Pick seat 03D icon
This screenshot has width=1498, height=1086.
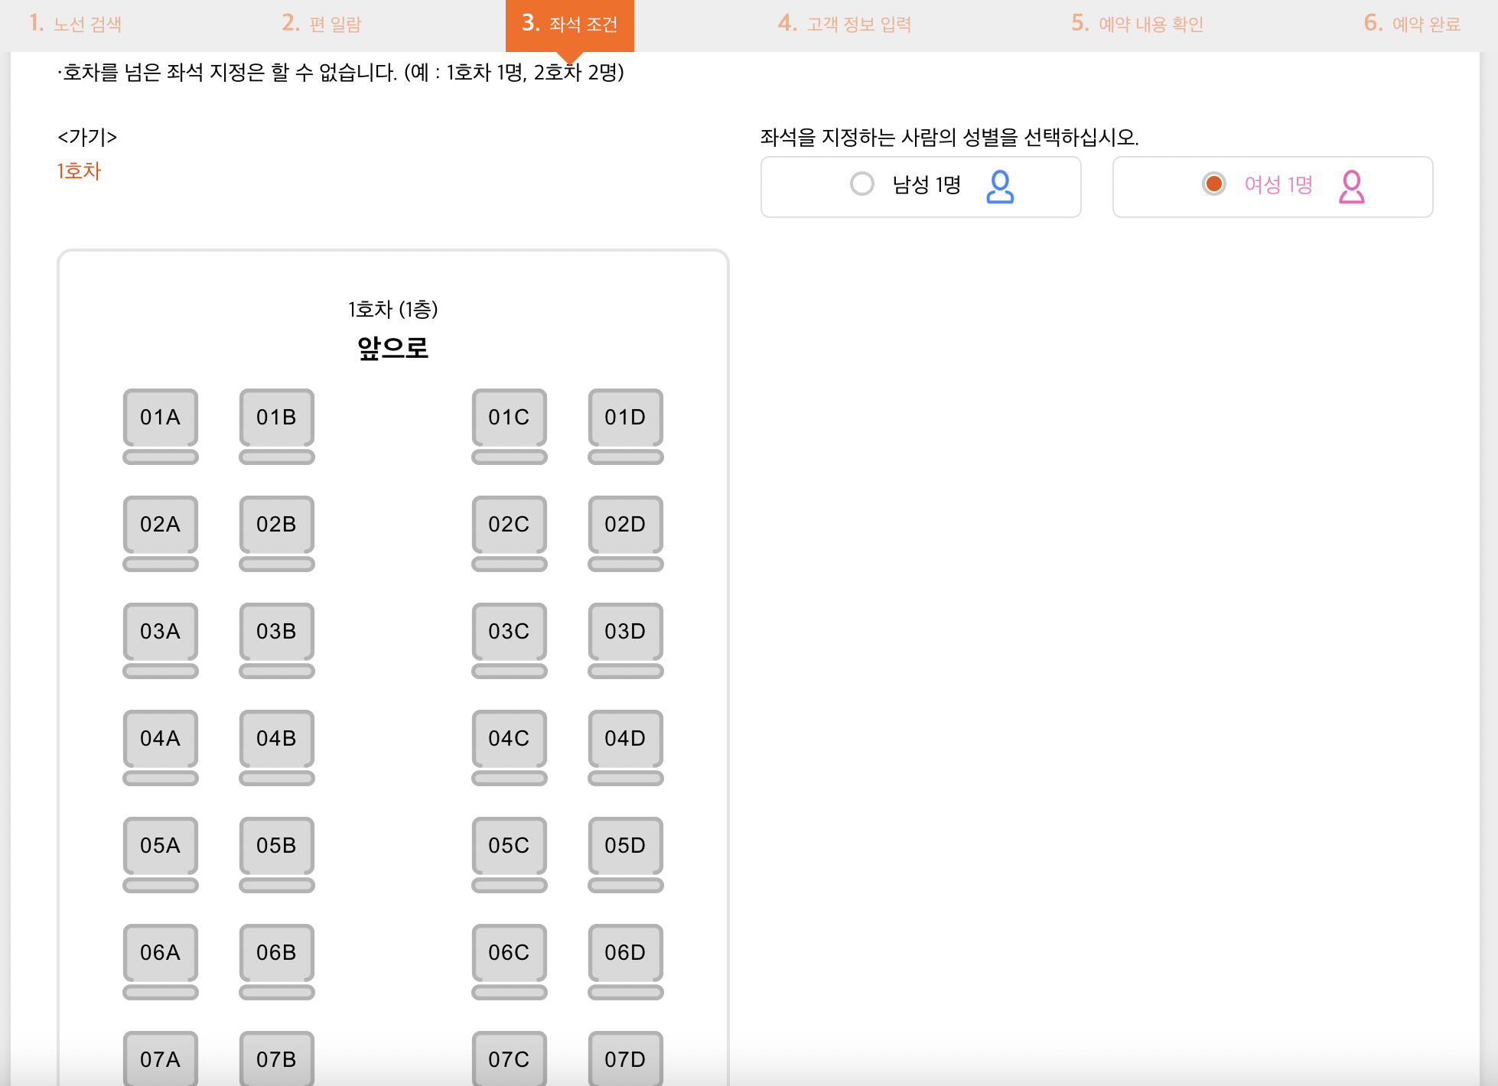(x=625, y=632)
